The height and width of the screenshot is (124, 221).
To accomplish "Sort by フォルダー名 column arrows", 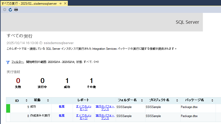I will (x=142, y=100).
